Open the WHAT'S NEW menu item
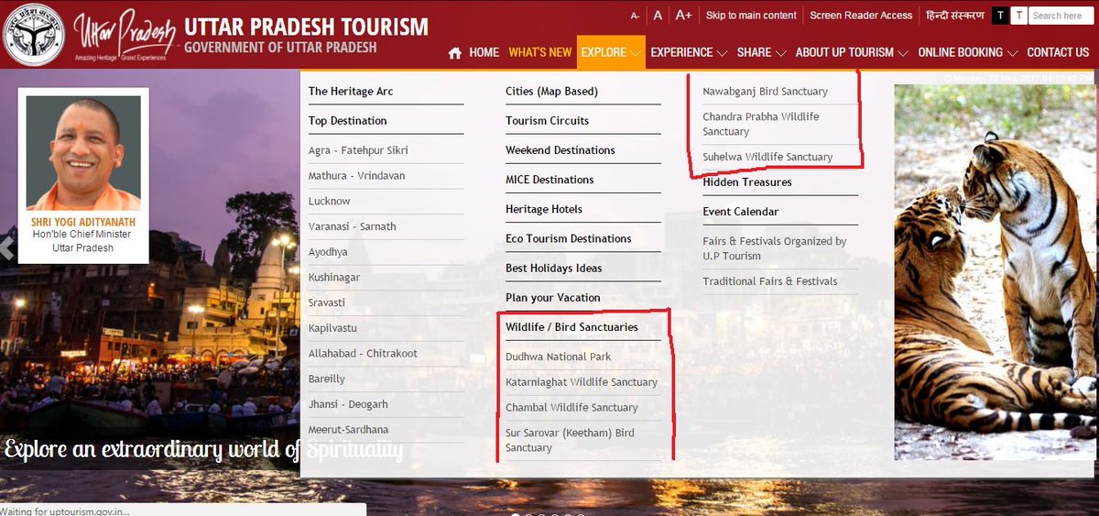1099x516 pixels. (540, 52)
